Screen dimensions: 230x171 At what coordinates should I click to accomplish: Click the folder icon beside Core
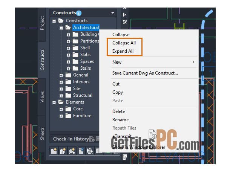click(68, 109)
